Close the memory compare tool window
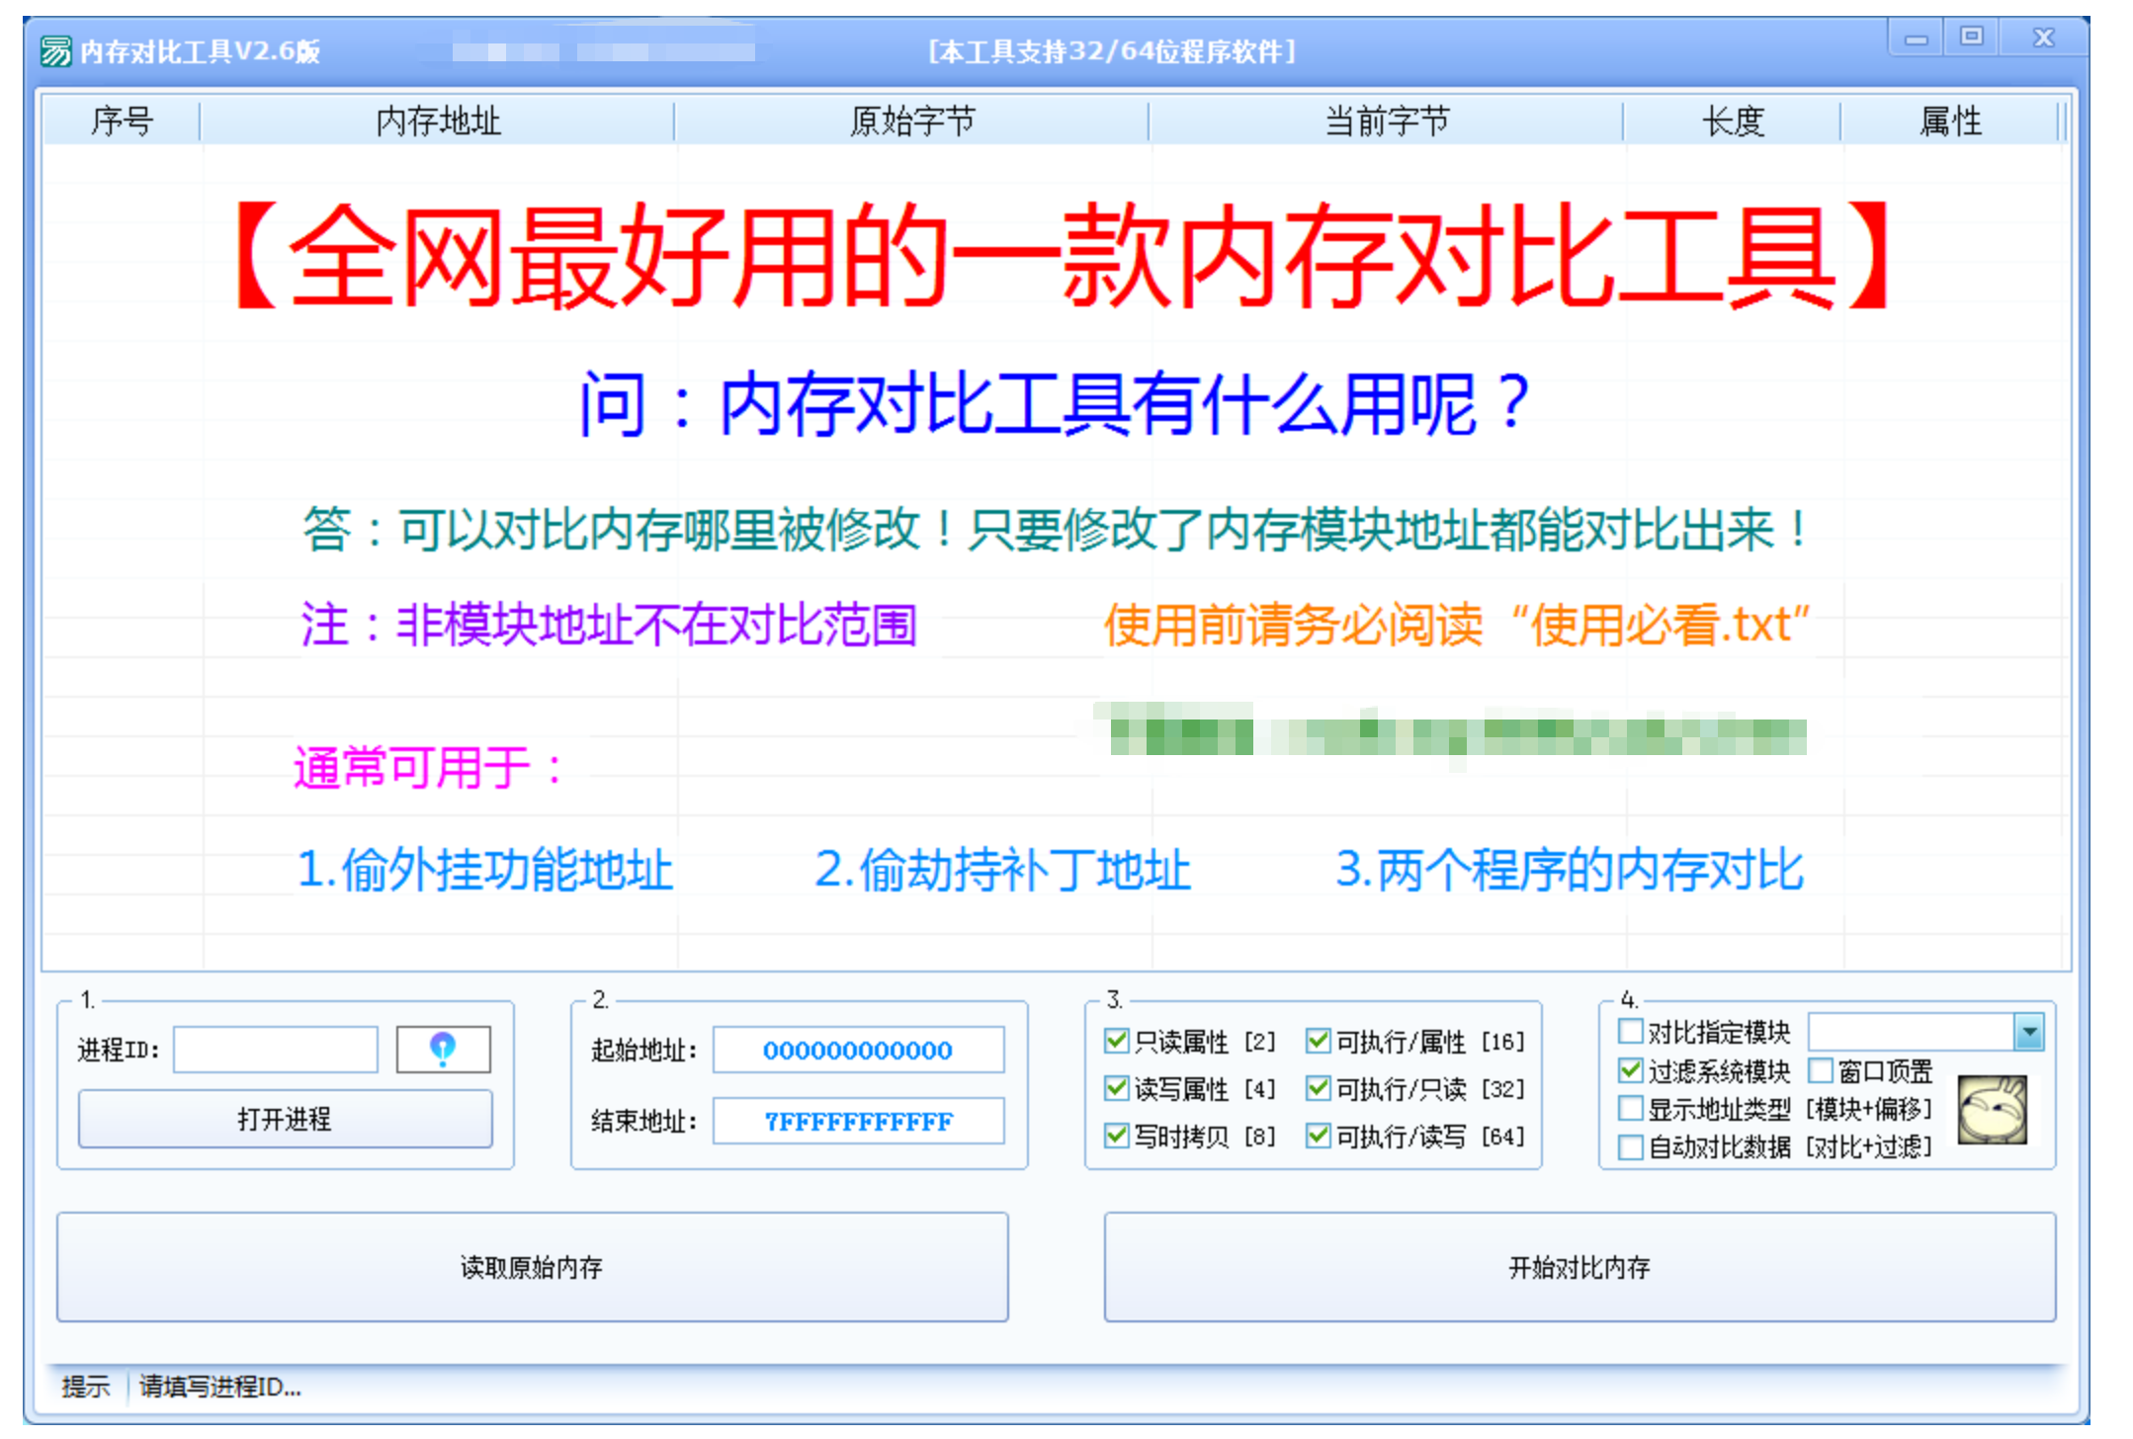 point(2043,38)
